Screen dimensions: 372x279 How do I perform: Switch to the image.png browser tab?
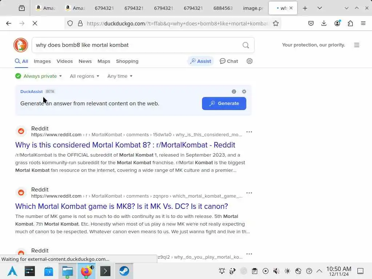[253, 8]
